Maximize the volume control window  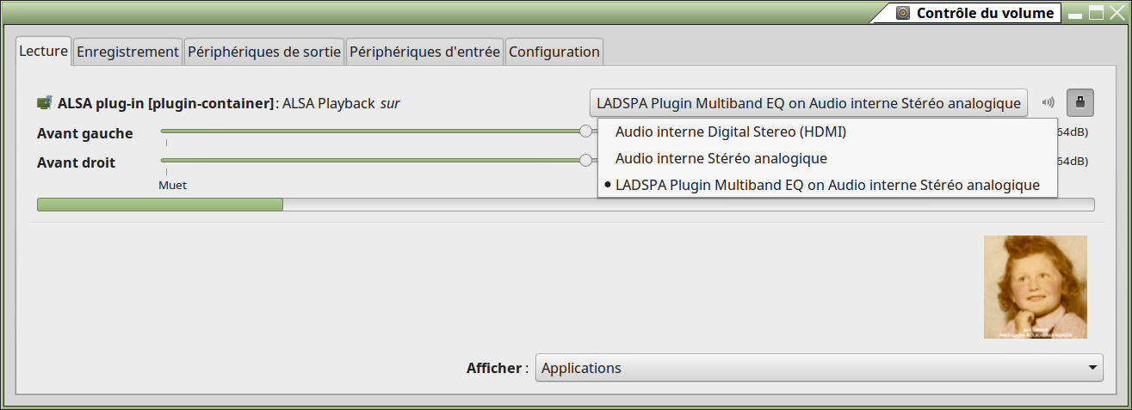click(x=1096, y=13)
